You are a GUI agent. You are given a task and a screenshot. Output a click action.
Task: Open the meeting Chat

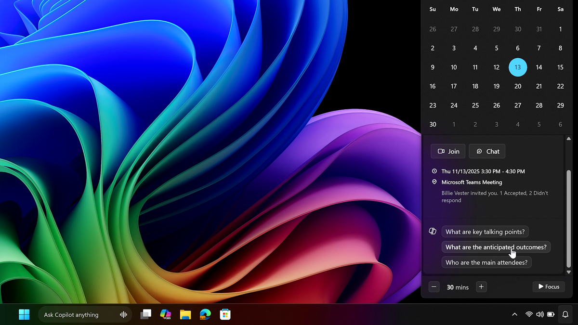click(487, 151)
